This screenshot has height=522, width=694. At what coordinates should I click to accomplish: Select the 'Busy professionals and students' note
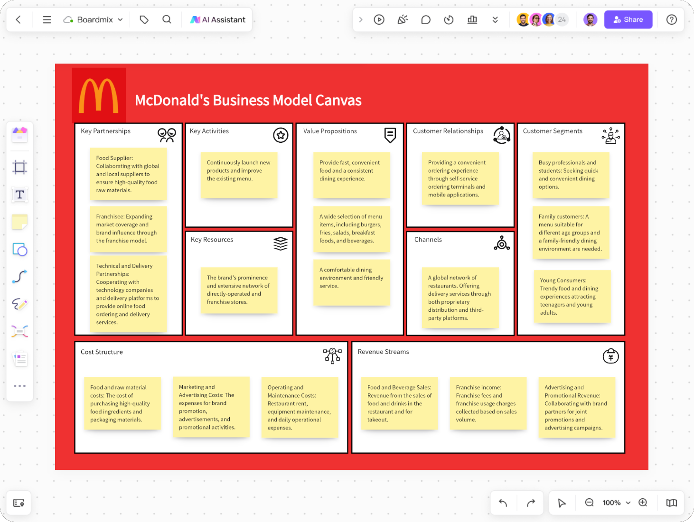click(x=571, y=175)
